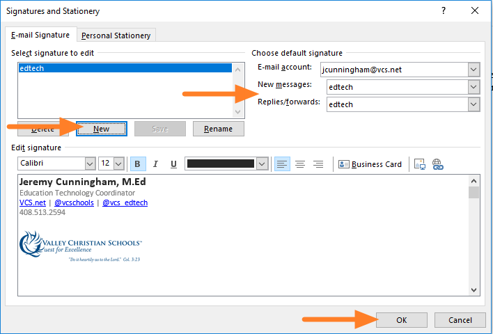Align signature text right
This screenshot has width=493, height=334.
(318, 164)
